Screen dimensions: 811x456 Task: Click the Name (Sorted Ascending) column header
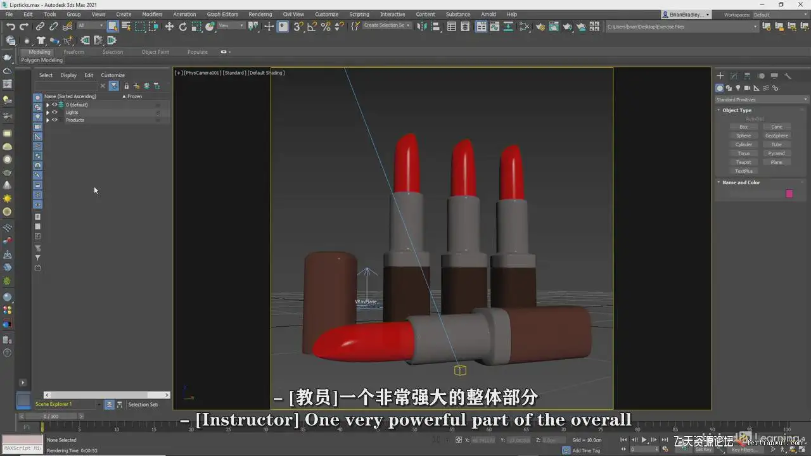point(70,96)
